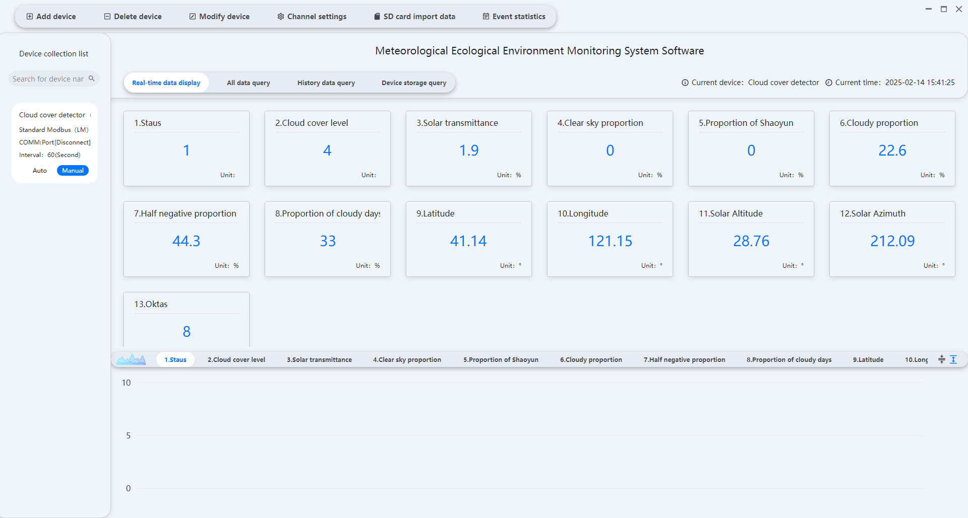Collapse the chart panel with compress icon
Image resolution: width=968 pixels, height=518 pixels.
941,359
